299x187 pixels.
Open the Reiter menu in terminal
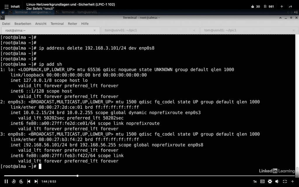(72, 24)
